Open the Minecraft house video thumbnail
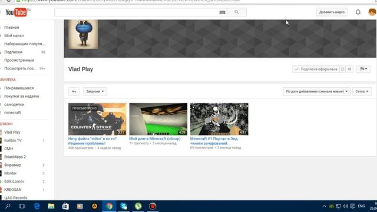Image resolution: width=377 pixels, height=212 pixels. coord(158,119)
